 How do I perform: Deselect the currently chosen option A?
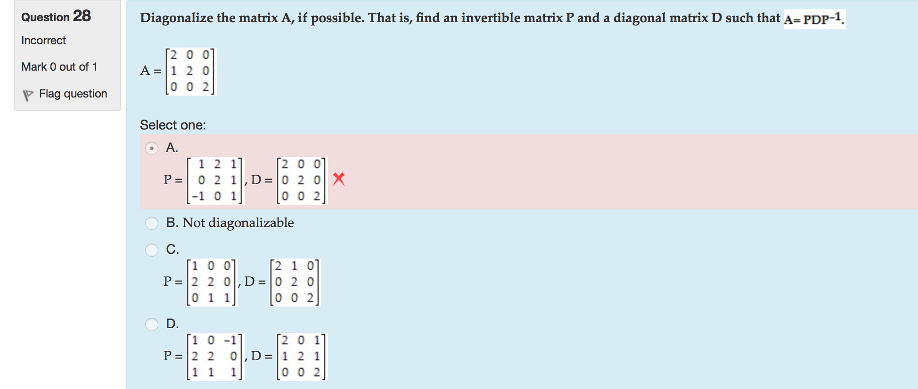tap(152, 148)
